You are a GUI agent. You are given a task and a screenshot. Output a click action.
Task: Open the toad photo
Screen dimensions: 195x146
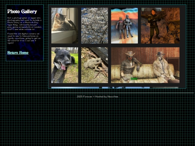pos(95,65)
